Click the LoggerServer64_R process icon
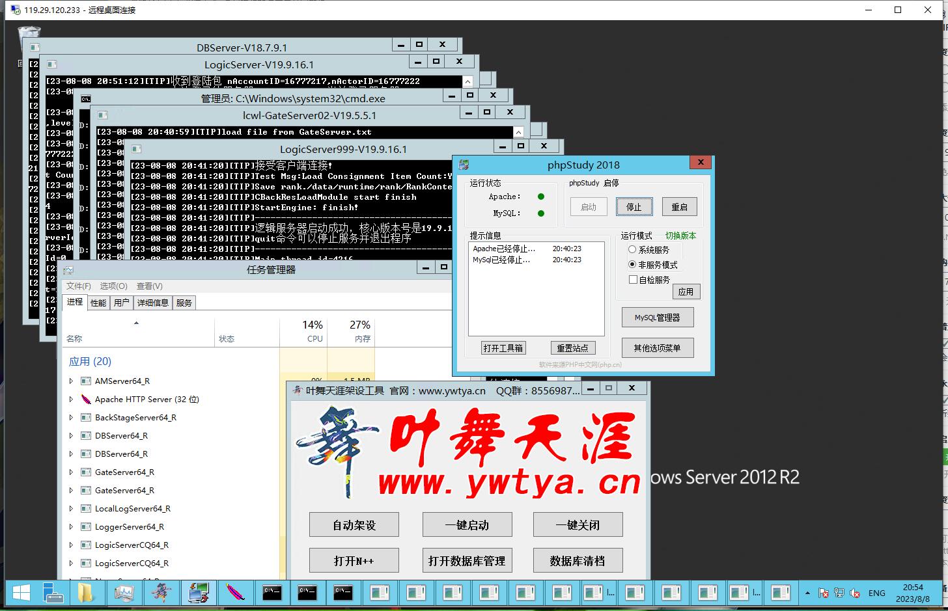948x611 pixels. pos(85,526)
